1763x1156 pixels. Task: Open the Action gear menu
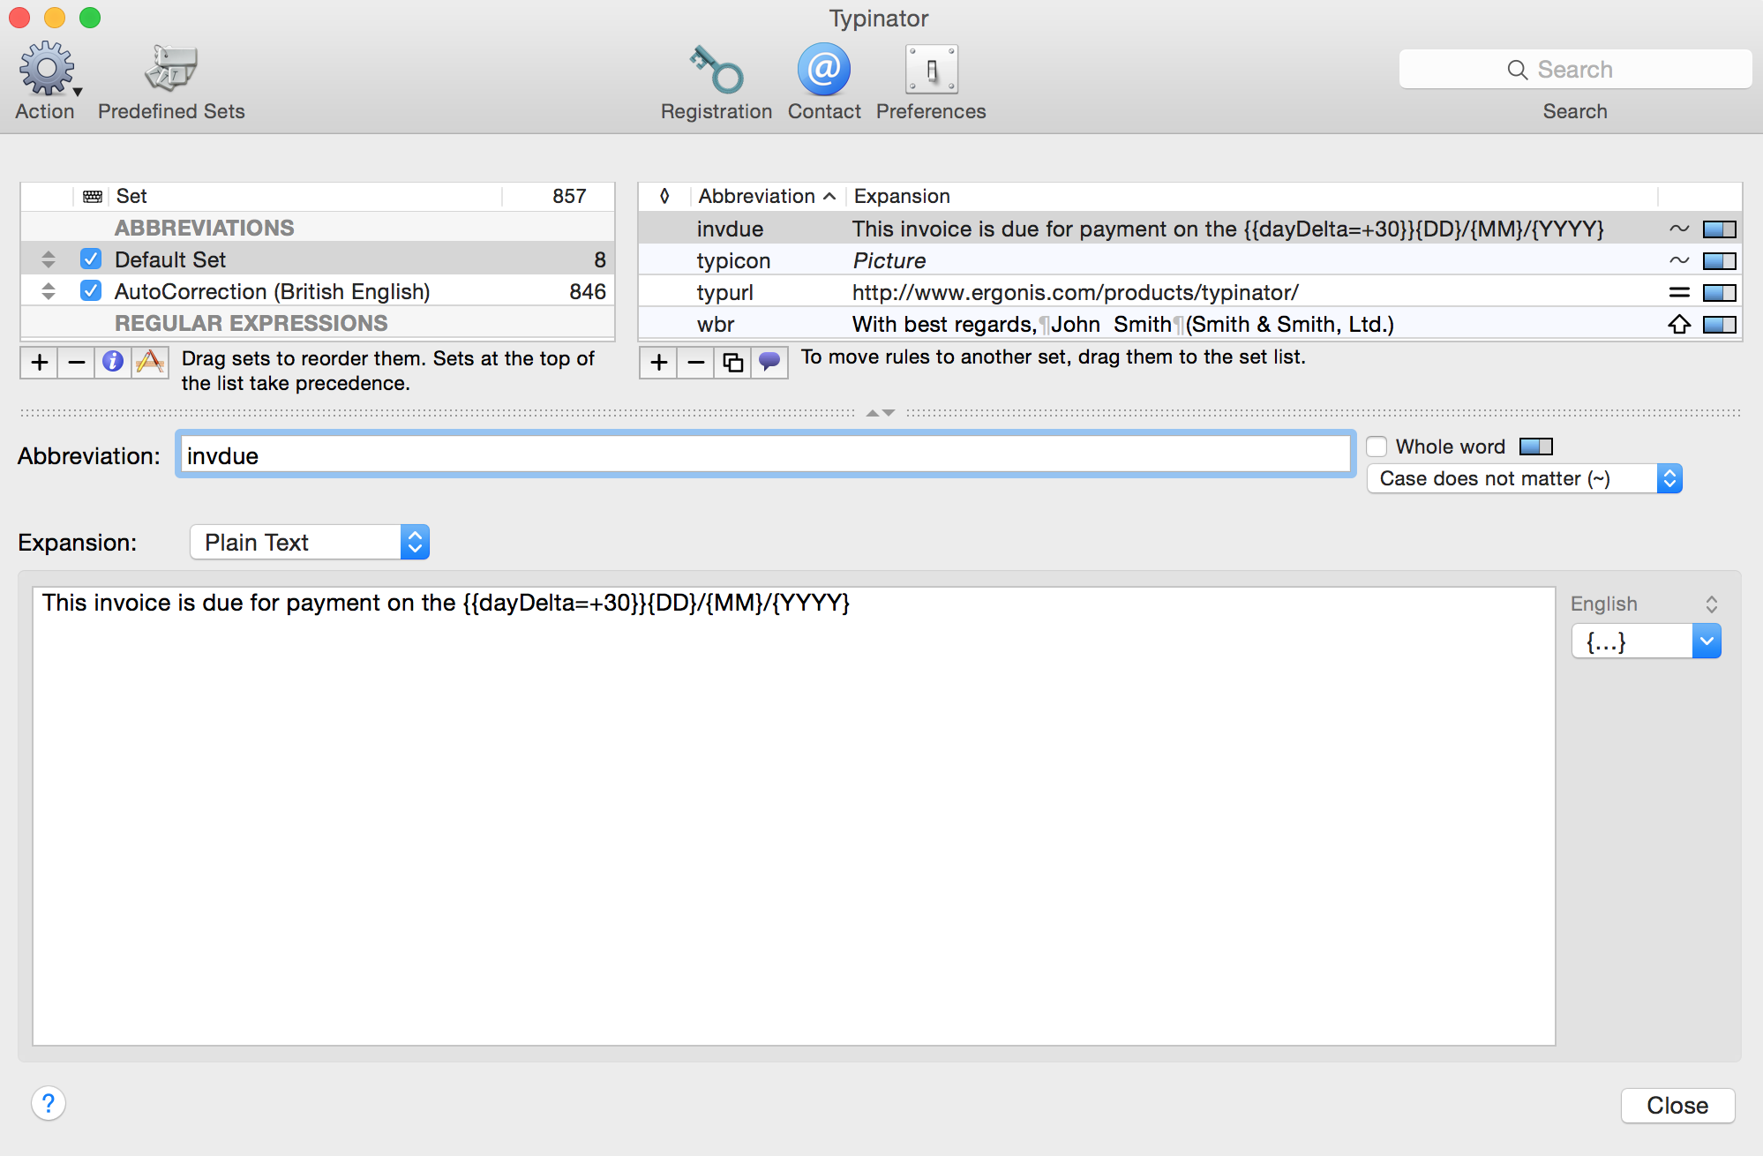coord(48,70)
